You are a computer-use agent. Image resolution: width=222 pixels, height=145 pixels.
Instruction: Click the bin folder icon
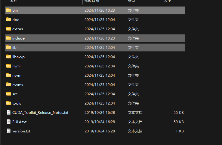(x=9, y=10)
